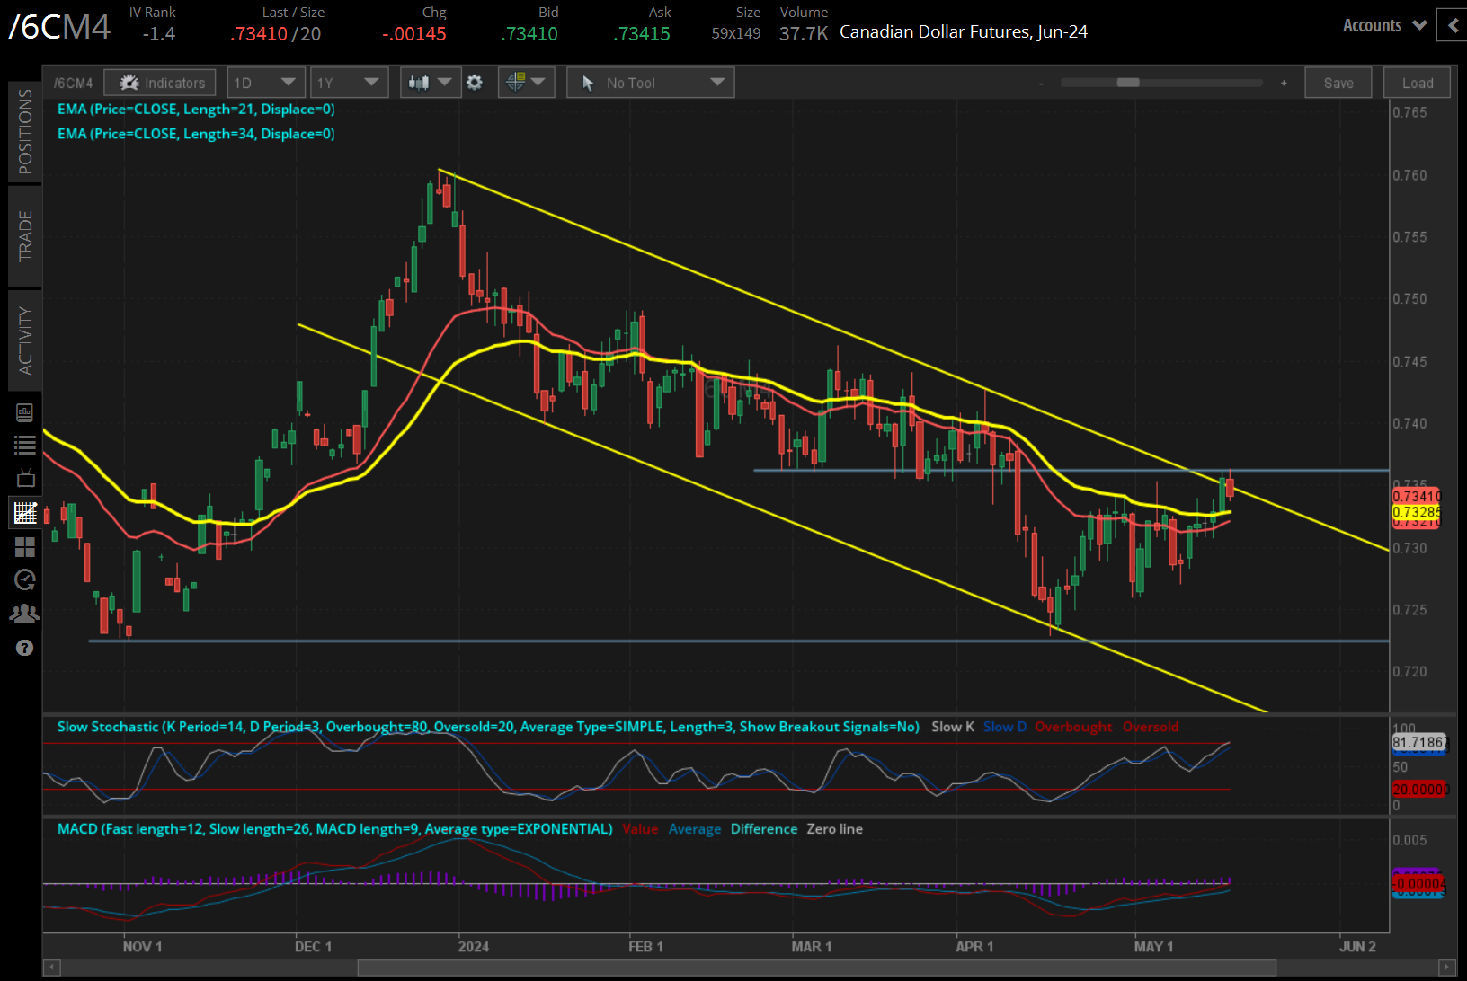Open the chart settings gear icon
This screenshot has height=981, width=1467.
coord(475,82)
